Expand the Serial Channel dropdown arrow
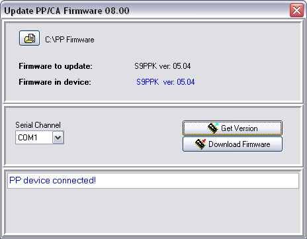This screenshot has height=239, width=307. coord(58,138)
